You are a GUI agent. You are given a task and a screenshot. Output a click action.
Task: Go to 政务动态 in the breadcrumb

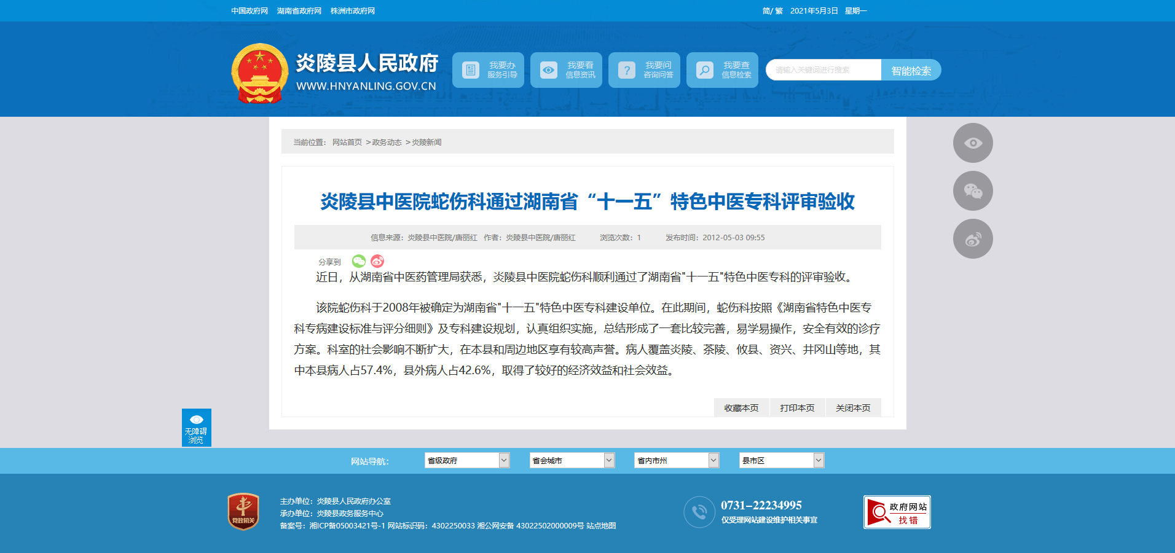point(387,143)
